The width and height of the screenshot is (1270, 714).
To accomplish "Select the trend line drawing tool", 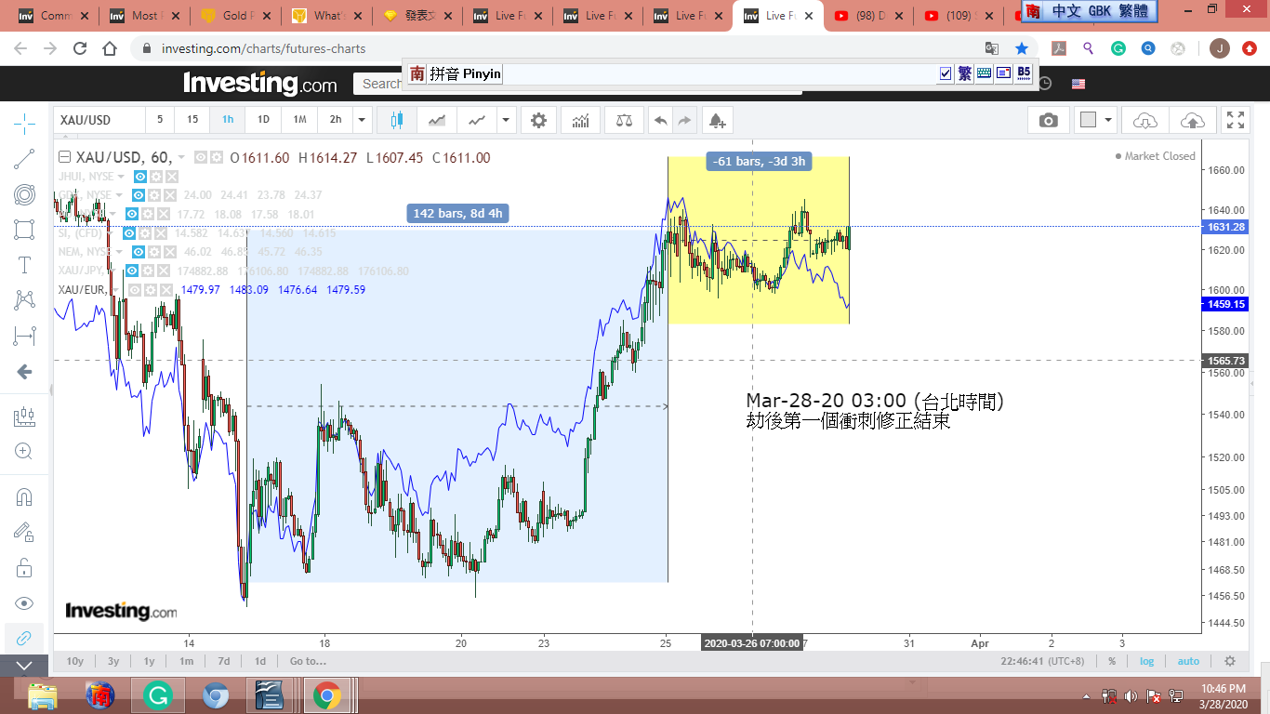I will [x=25, y=159].
